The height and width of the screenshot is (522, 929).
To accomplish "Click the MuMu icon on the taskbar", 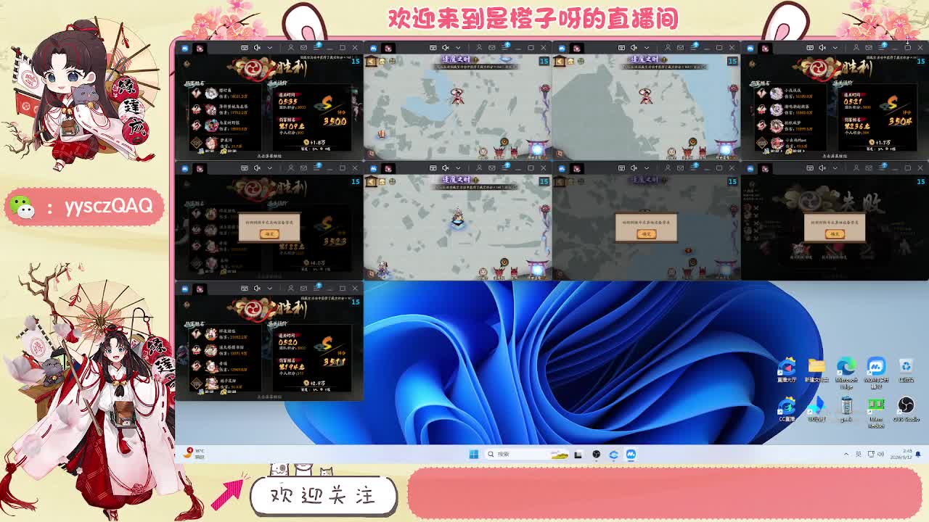I will point(631,455).
